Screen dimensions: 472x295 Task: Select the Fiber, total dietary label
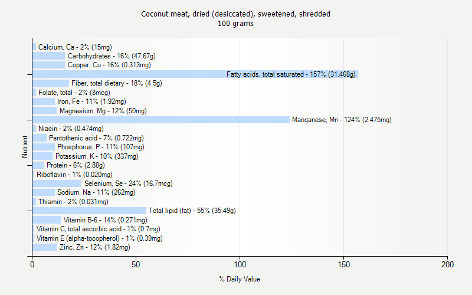point(117,83)
